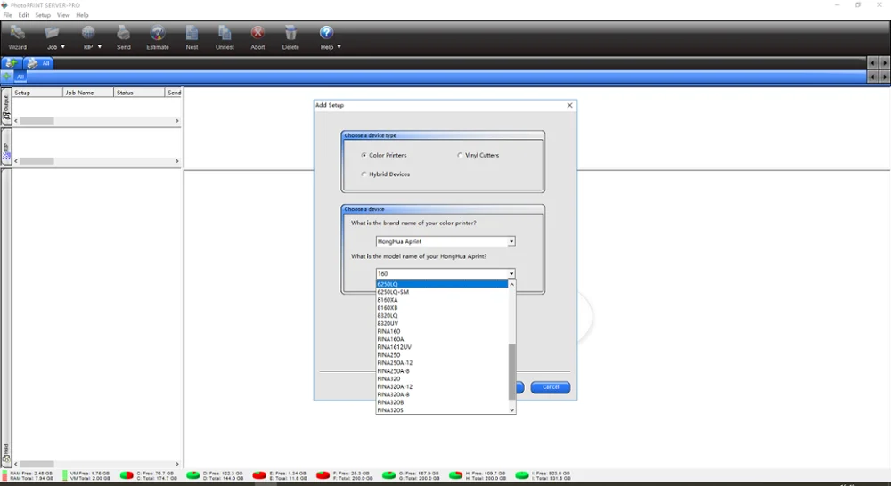This screenshot has width=891, height=486.
Task: Click the Job folder toolbar icon
Action: [x=53, y=33]
